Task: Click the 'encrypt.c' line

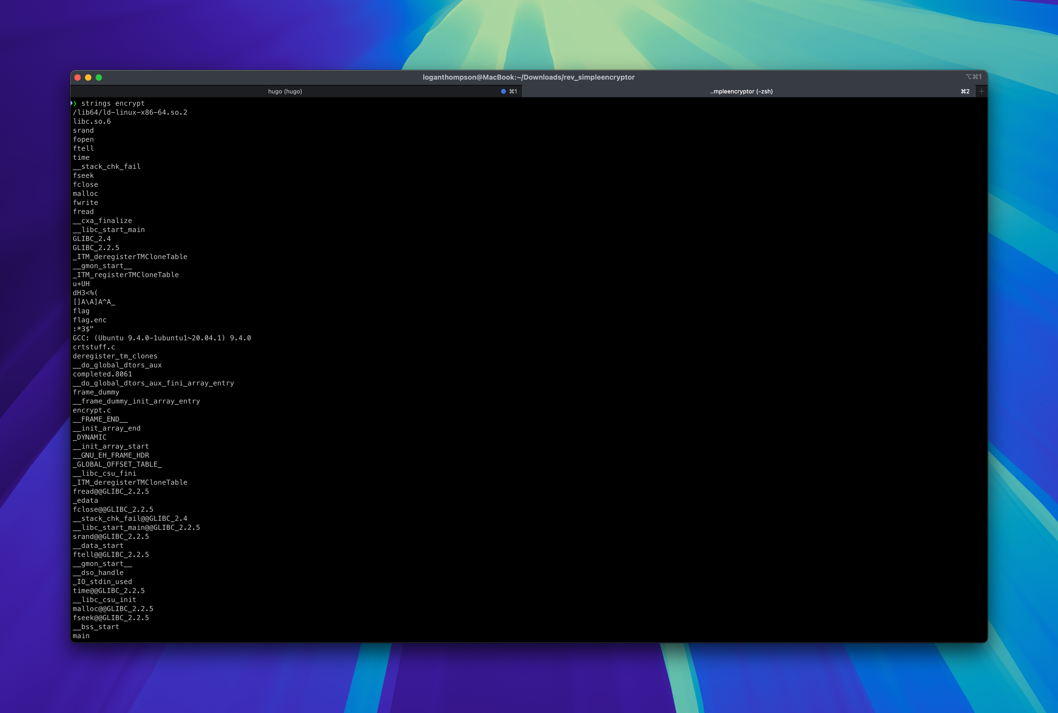Action: point(92,410)
